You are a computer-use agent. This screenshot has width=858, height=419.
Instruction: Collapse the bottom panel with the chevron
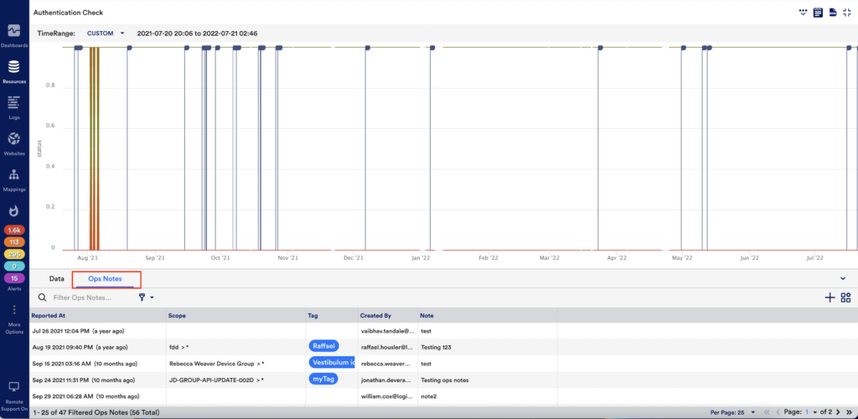[843, 278]
